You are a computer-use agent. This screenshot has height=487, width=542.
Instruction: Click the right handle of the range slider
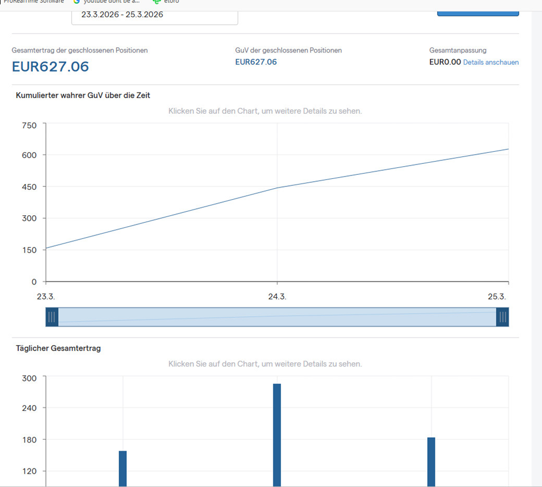(x=502, y=317)
